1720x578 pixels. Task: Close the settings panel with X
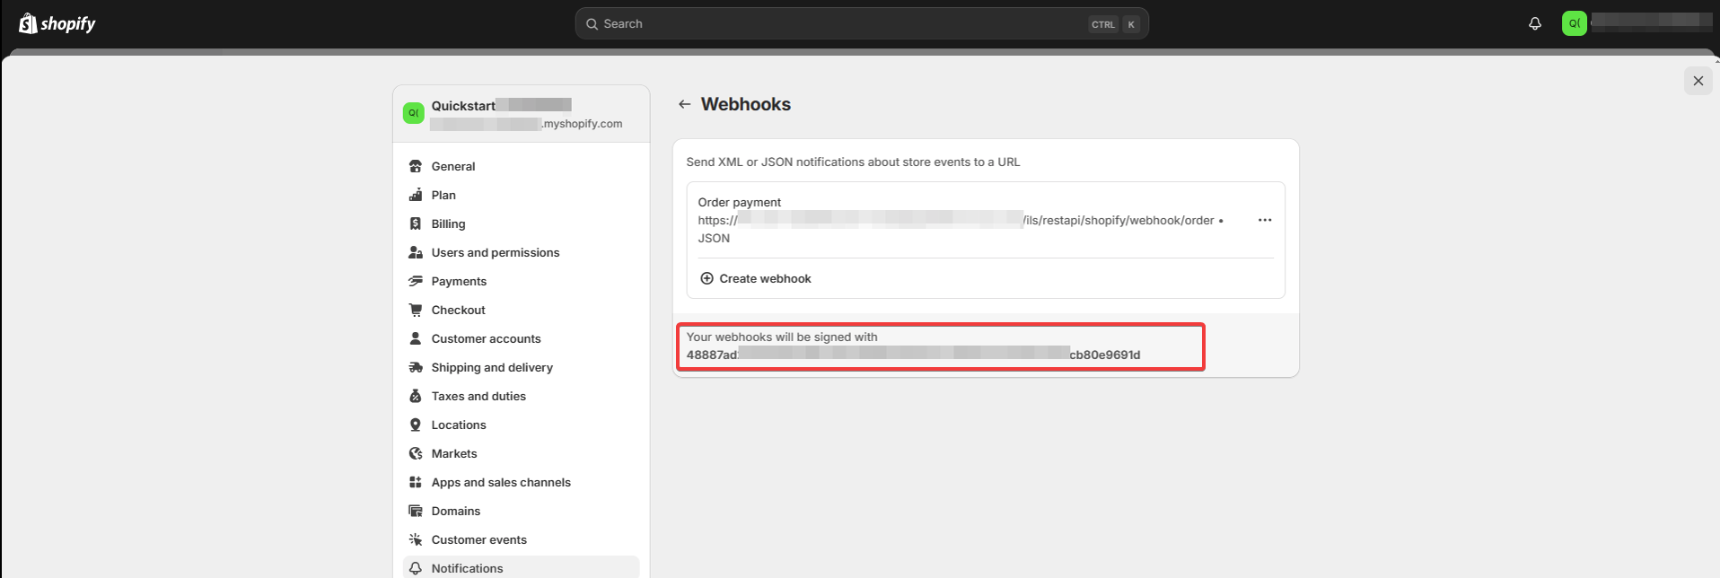1698,81
